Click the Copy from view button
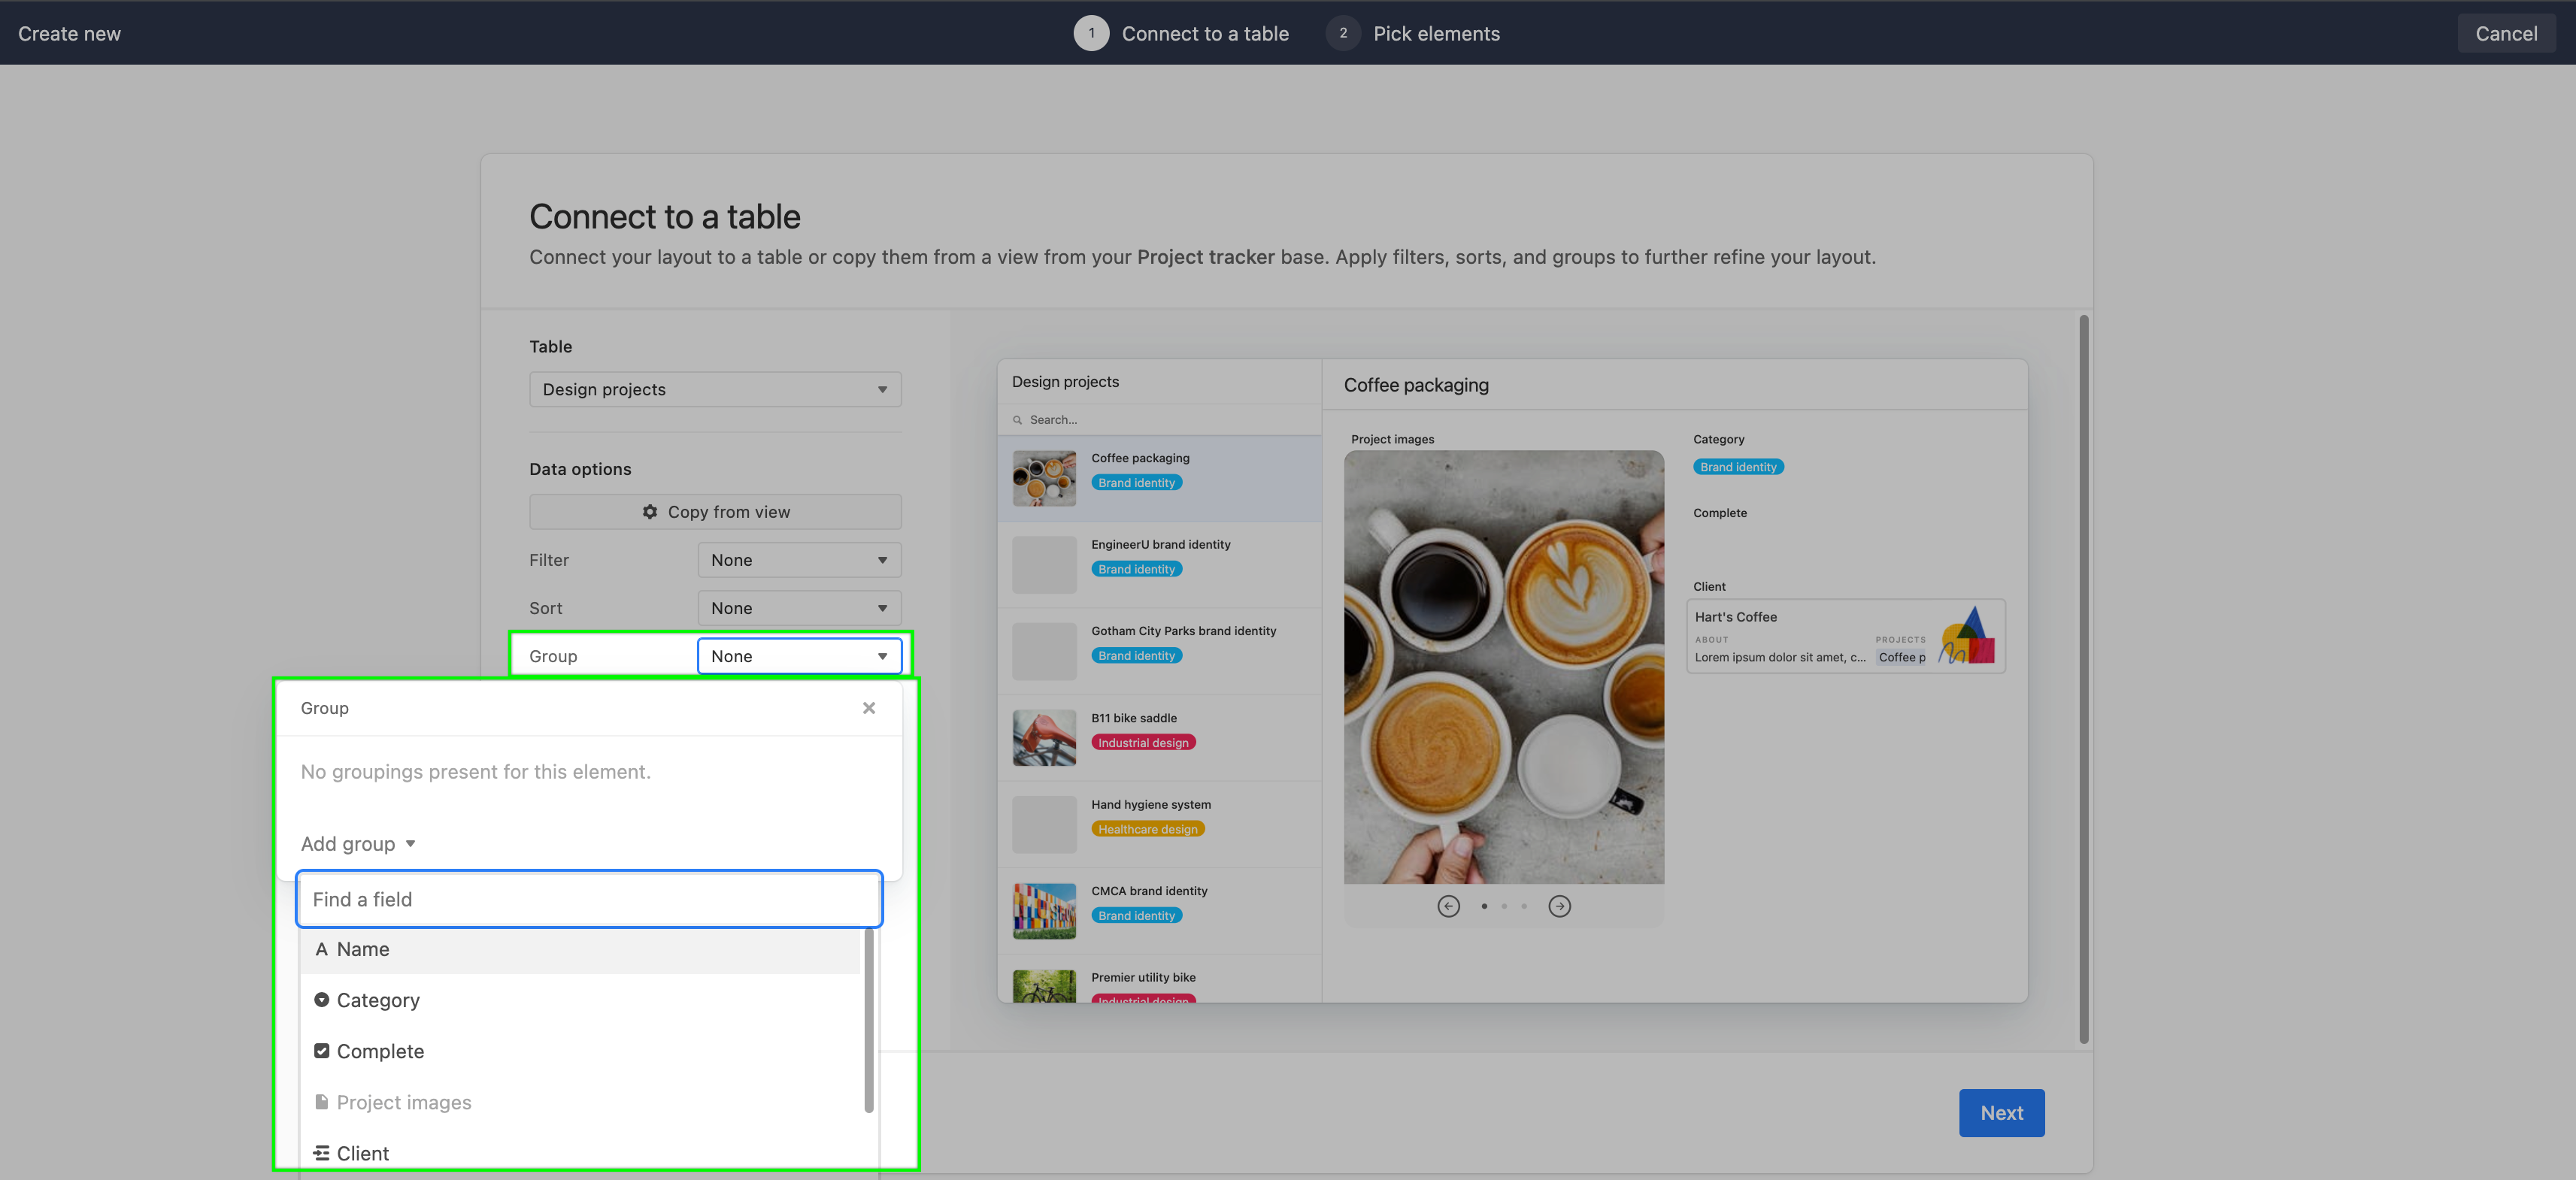The height and width of the screenshot is (1180, 2576). point(717,510)
